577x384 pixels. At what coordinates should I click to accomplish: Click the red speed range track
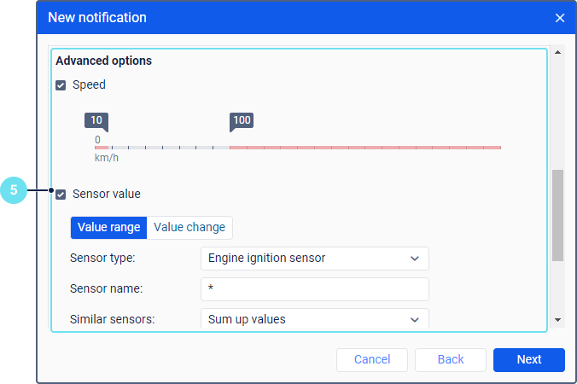(x=365, y=148)
